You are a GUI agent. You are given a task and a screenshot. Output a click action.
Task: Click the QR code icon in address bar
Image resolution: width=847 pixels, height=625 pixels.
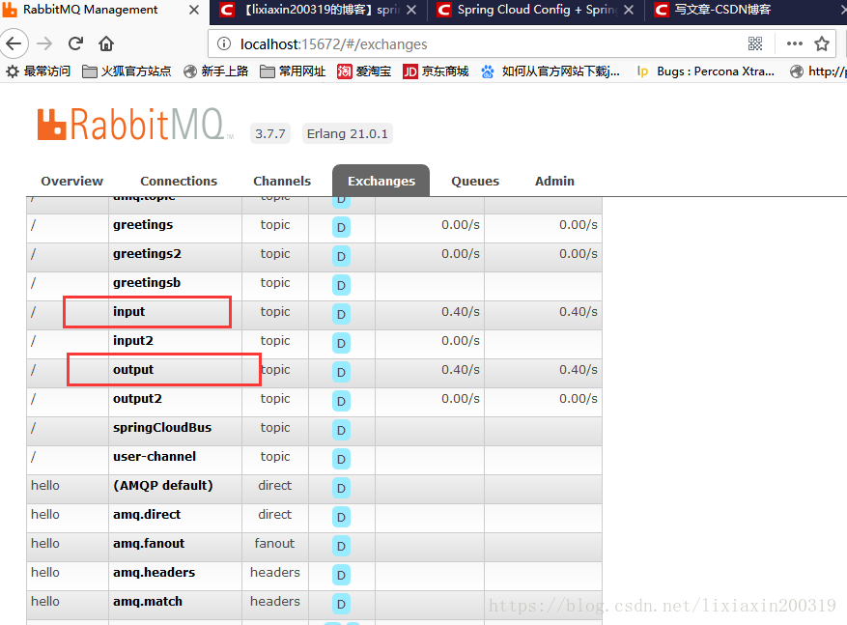(755, 43)
